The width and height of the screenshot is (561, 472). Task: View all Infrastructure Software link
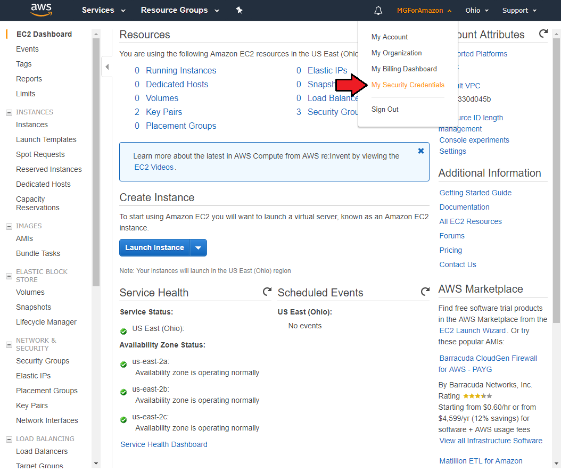(491, 441)
